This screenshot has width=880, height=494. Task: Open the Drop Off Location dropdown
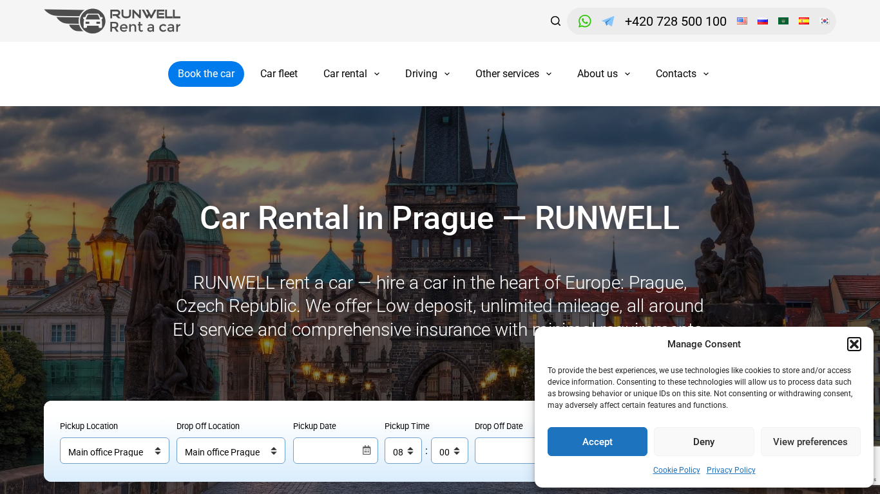tap(231, 451)
